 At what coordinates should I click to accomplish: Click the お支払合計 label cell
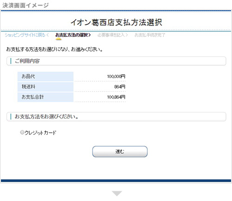tap(45, 97)
